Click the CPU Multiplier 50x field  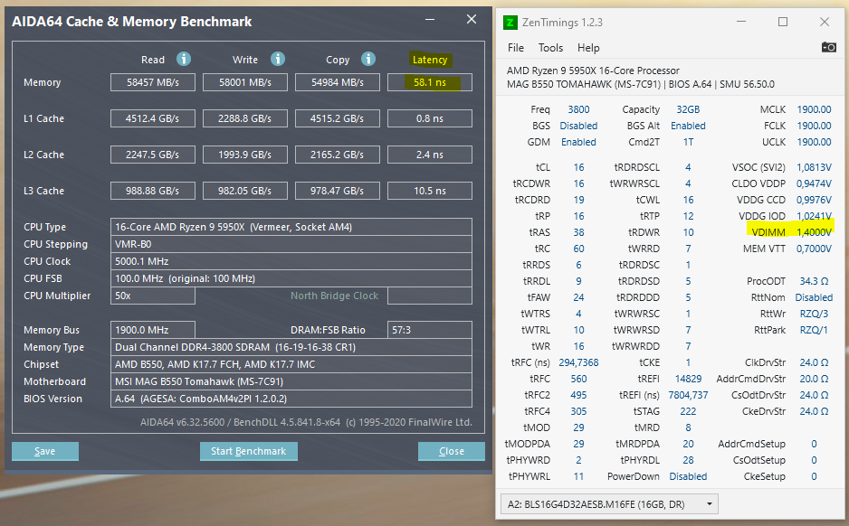[x=153, y=296]
